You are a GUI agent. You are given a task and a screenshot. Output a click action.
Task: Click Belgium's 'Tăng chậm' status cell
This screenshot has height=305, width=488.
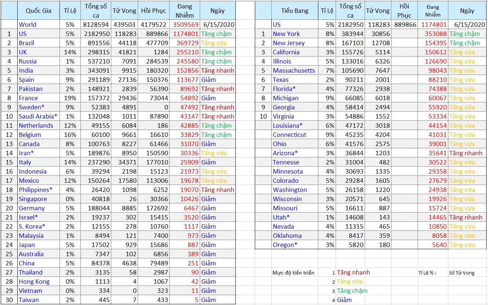pyautogui.click(x=217, y=135)
